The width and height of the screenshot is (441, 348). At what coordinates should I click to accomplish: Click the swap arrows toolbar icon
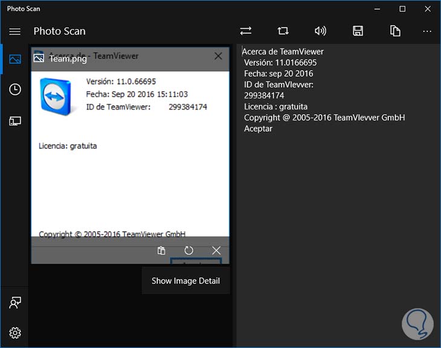[x=245, y=31]
